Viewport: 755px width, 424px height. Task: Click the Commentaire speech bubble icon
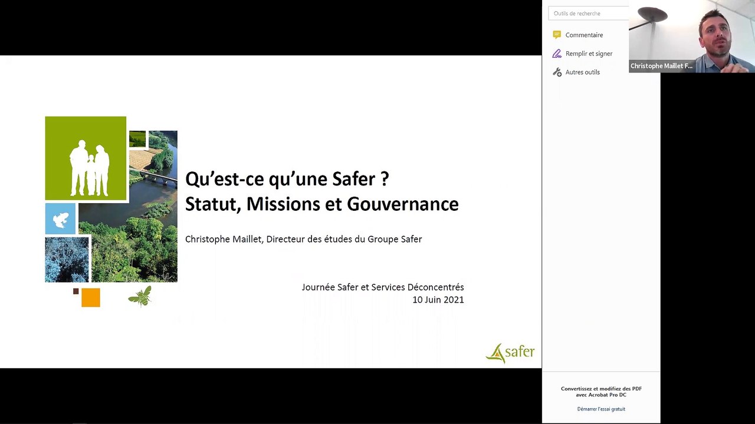[557, 35]
